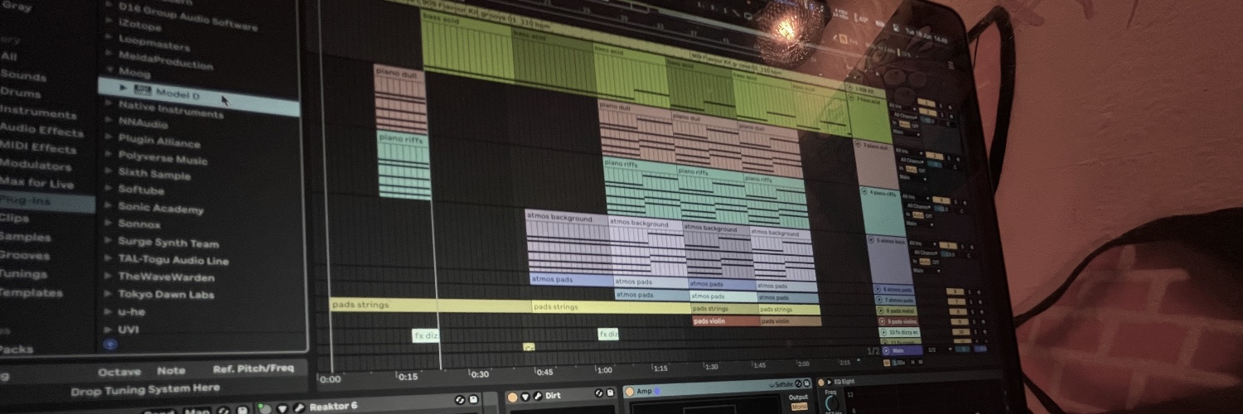Click the hot-swap icon on Amp device
Image resolution: width=1243 pixels, height=414 pixels.
point(798,383)
